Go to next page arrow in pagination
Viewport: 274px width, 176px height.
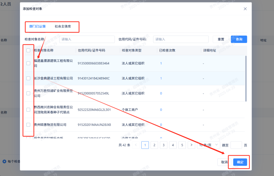[x=191, y=145]
